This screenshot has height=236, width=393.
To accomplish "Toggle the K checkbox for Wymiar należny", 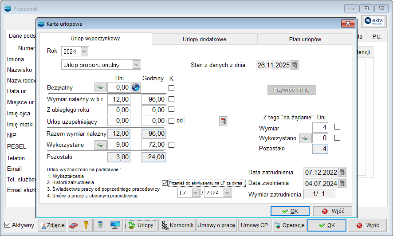I will [x=171, y=99].
